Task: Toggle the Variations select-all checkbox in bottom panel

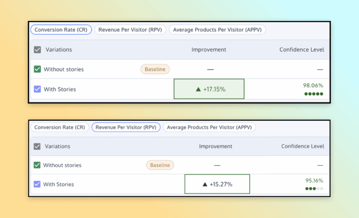Action: point(37,146)
